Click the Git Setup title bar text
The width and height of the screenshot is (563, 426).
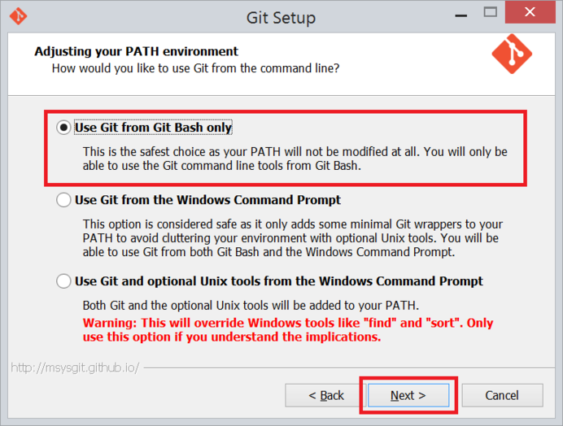pyautogui.click(x=281, y=18)
